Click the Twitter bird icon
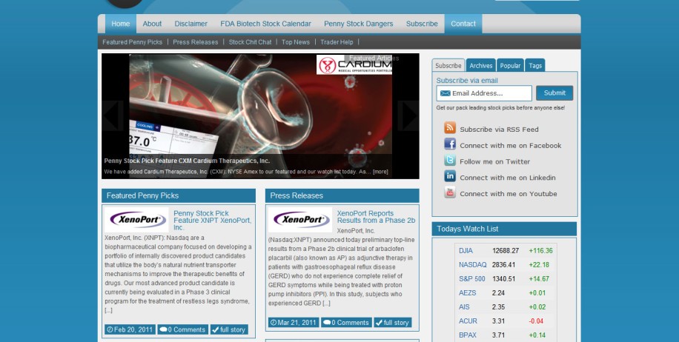Screen dimensions: 679x342 point(449,161)
